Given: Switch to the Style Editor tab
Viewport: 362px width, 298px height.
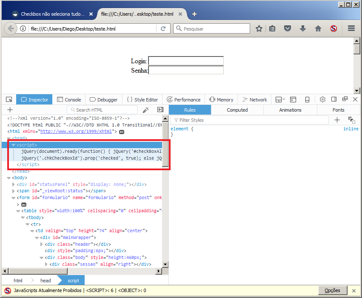Looking at the screenshot, I should [x=142, y=100].
